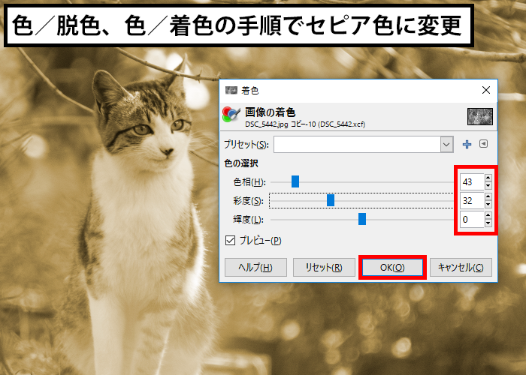The height and width of the screenshot is (375, 526).
Task: Click the 輝度(L) slider handle
Action: pyautogui.click(x=362, y=219)
